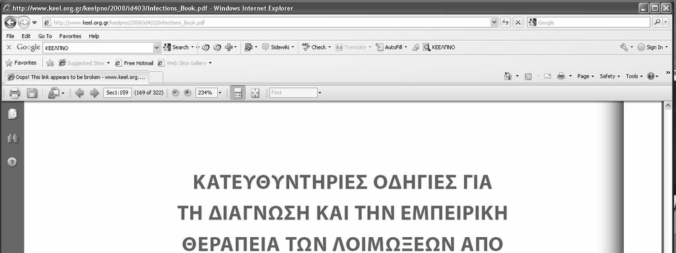676x253 pixels.
Task: Click the Google toolbar ΚΕΕΛΠΝΟ search field
Action: [98, 47]
